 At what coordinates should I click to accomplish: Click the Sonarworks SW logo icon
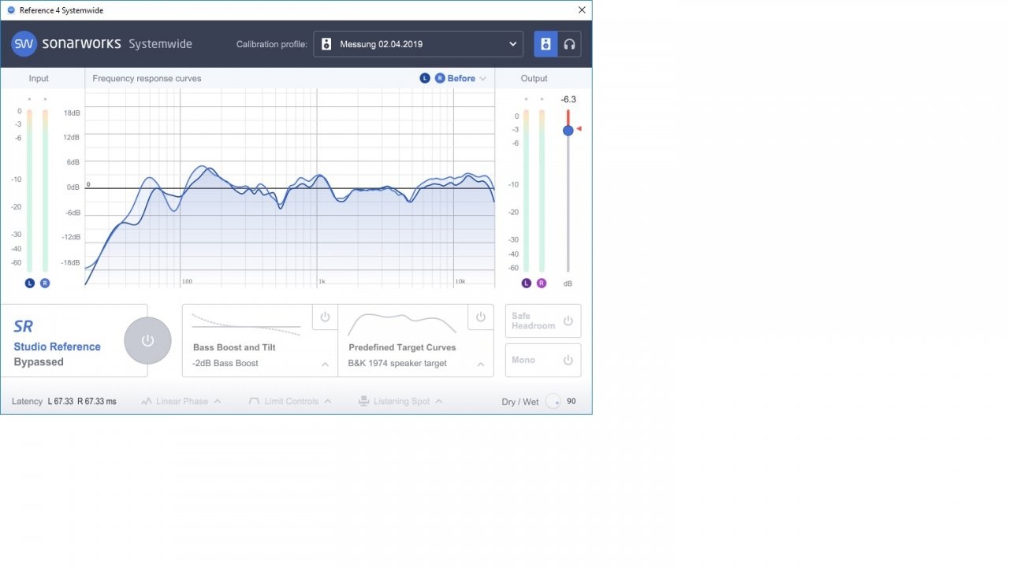(x=24, y=44)
